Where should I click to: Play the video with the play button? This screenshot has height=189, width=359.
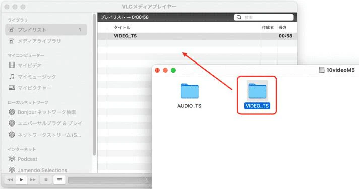click(x=21, y=180)
